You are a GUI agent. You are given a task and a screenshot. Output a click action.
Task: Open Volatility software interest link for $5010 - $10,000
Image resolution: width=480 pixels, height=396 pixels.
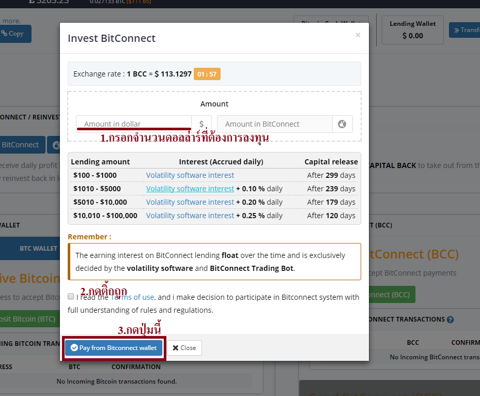coord(190,202)
